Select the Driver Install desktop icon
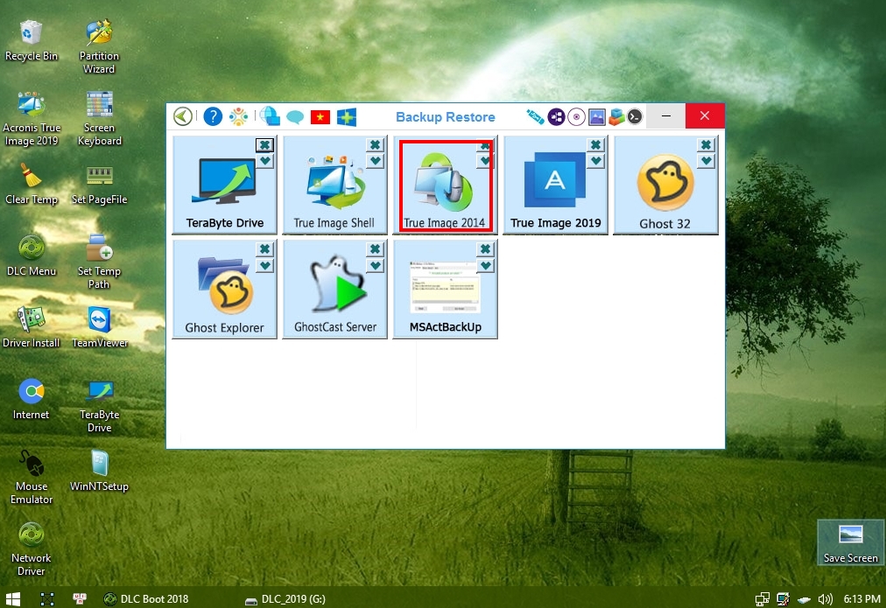The width and height of the screenshot is (886, 608). (x=31, y=327)
